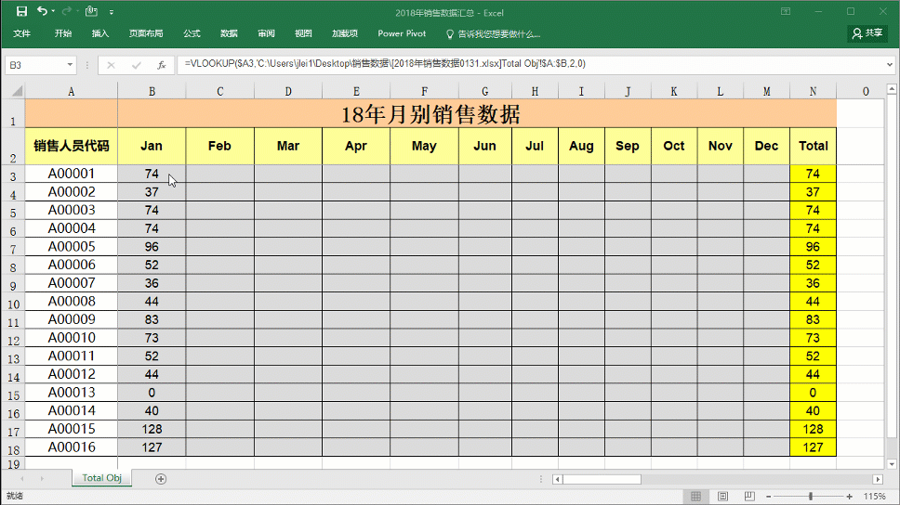Click Total value 96 for A00005
Viewport: 900px width, 505px height.
(813, 247)
